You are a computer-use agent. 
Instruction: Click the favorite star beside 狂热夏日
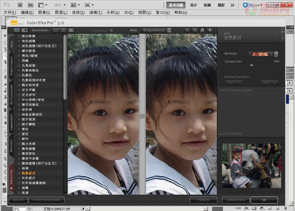(x=19, y=173)
